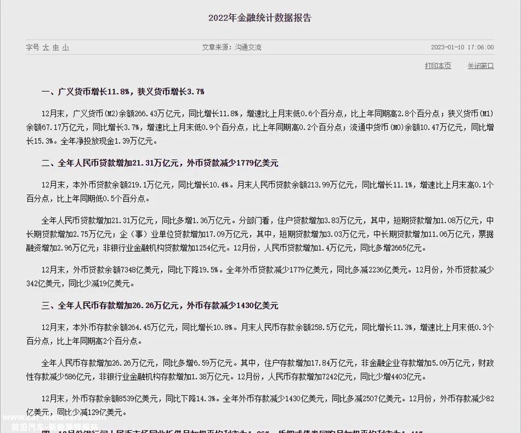
Task: Click the 关闭窗口 close window link
Action: tap(481, 66)
